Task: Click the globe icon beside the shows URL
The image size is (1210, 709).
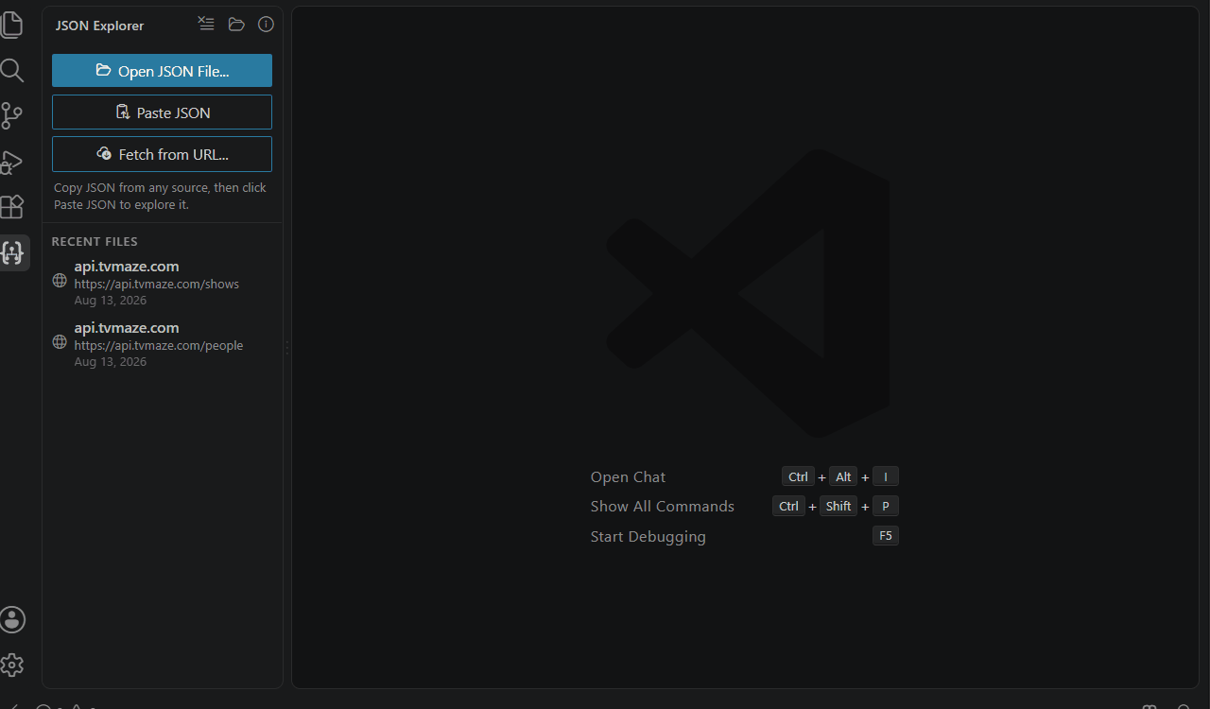Action: pyautogui.click(x=60, y=281)
